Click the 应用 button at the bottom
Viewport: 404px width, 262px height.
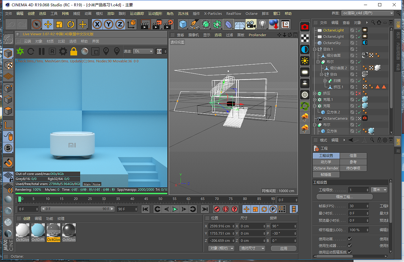click(283, 248)
